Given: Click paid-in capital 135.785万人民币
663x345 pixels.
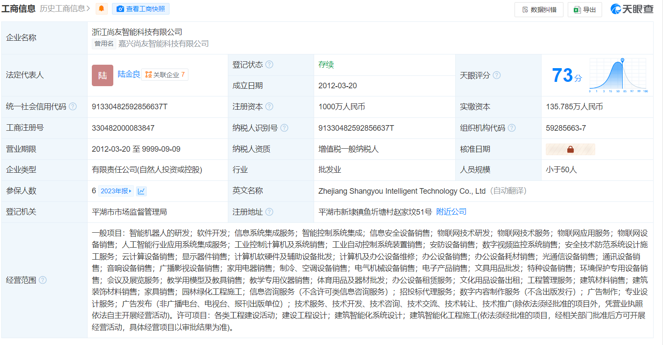Looking at the screenshot, I should [574, 107].
